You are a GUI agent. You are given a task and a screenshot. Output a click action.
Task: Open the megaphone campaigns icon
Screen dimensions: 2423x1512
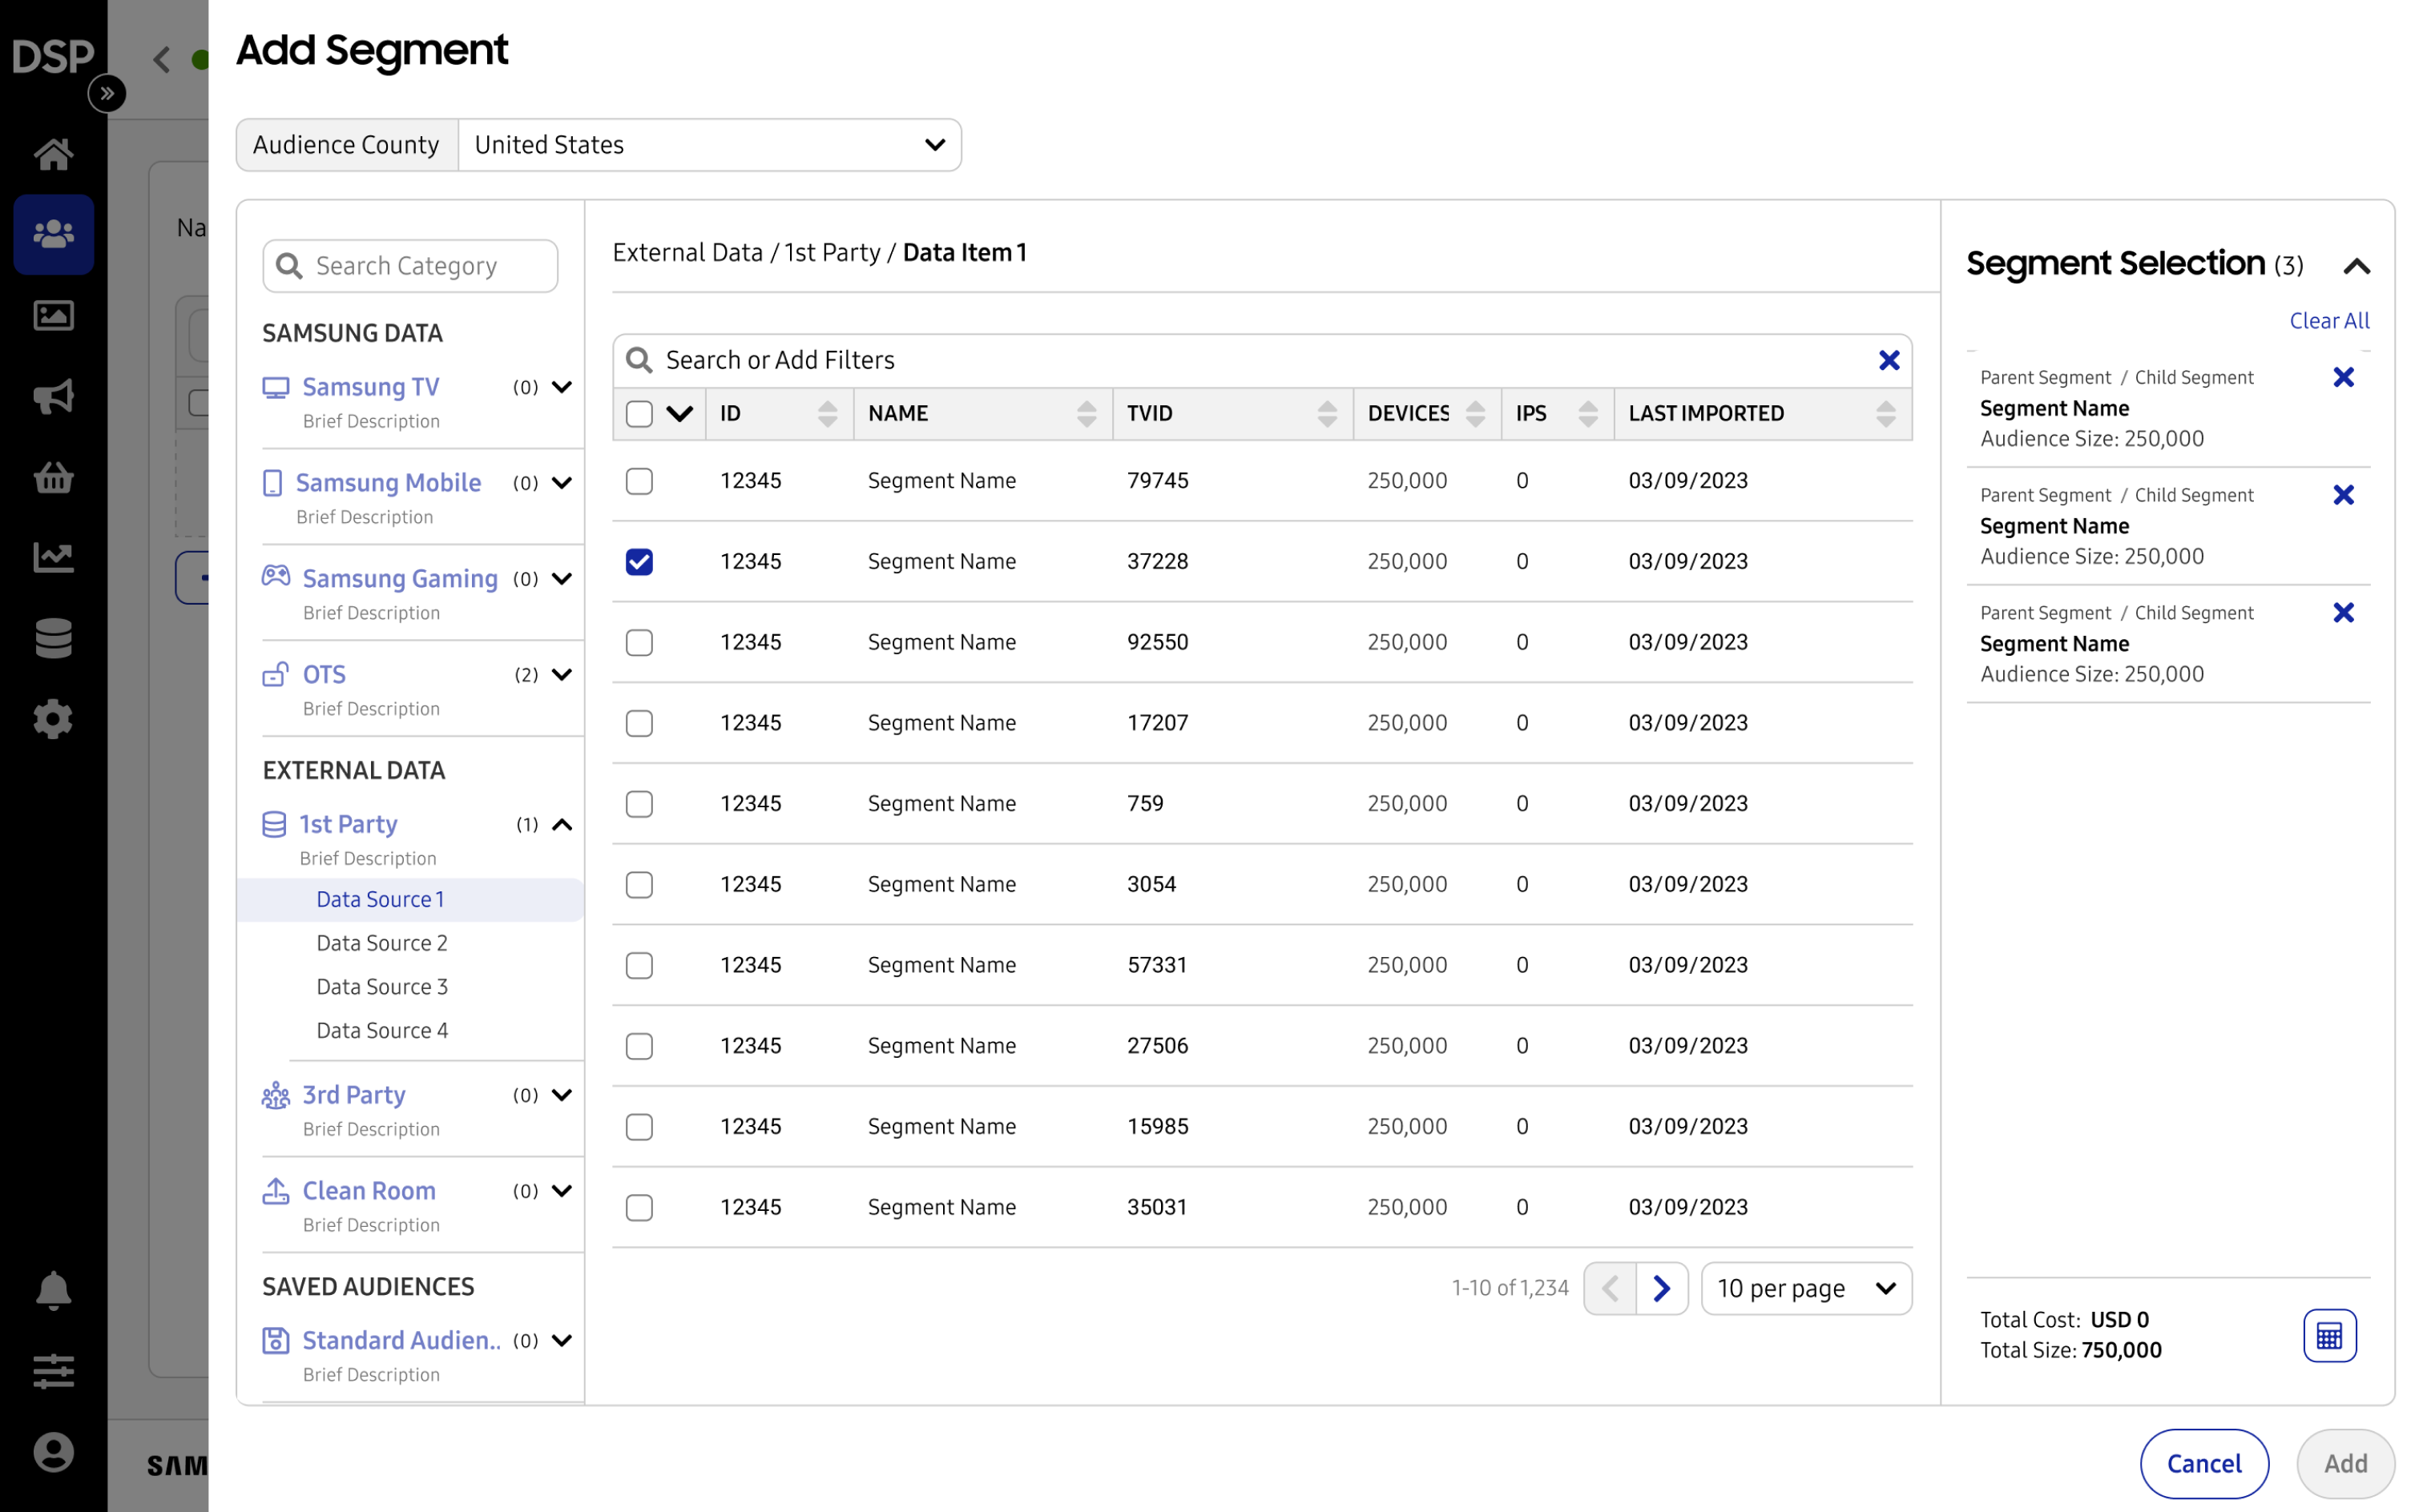pos(53,396)
